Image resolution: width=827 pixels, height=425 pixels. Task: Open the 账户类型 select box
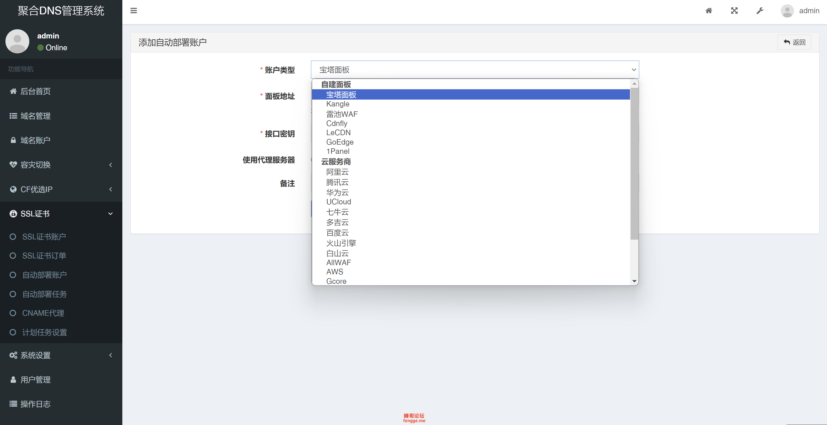475,70
